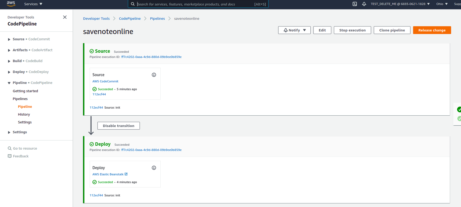Image resolution: width=461 pixels, height=207 pixels.
Task: Click the AWS logo
Action: pos(11,4)
